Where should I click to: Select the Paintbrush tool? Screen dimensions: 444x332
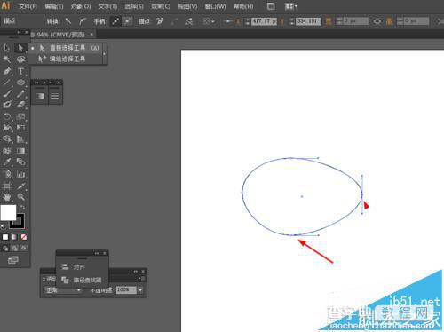7,94
